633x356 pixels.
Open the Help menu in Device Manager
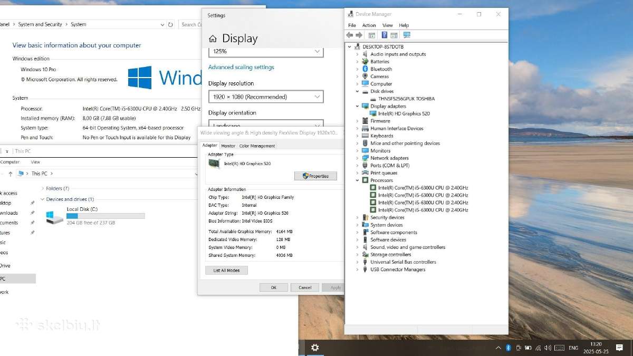pos(404,25)
